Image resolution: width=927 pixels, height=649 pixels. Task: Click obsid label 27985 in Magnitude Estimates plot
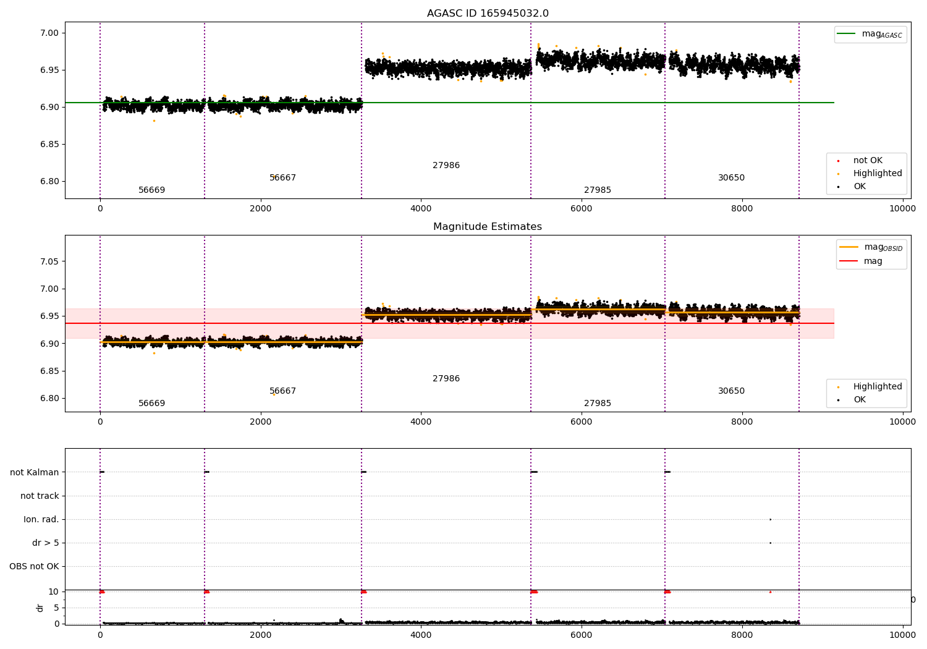click(598, 403)
